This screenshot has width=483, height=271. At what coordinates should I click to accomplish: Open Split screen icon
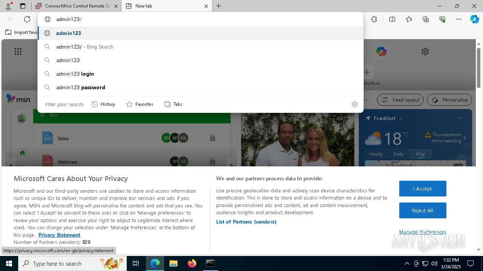click(x=392, y=19)
